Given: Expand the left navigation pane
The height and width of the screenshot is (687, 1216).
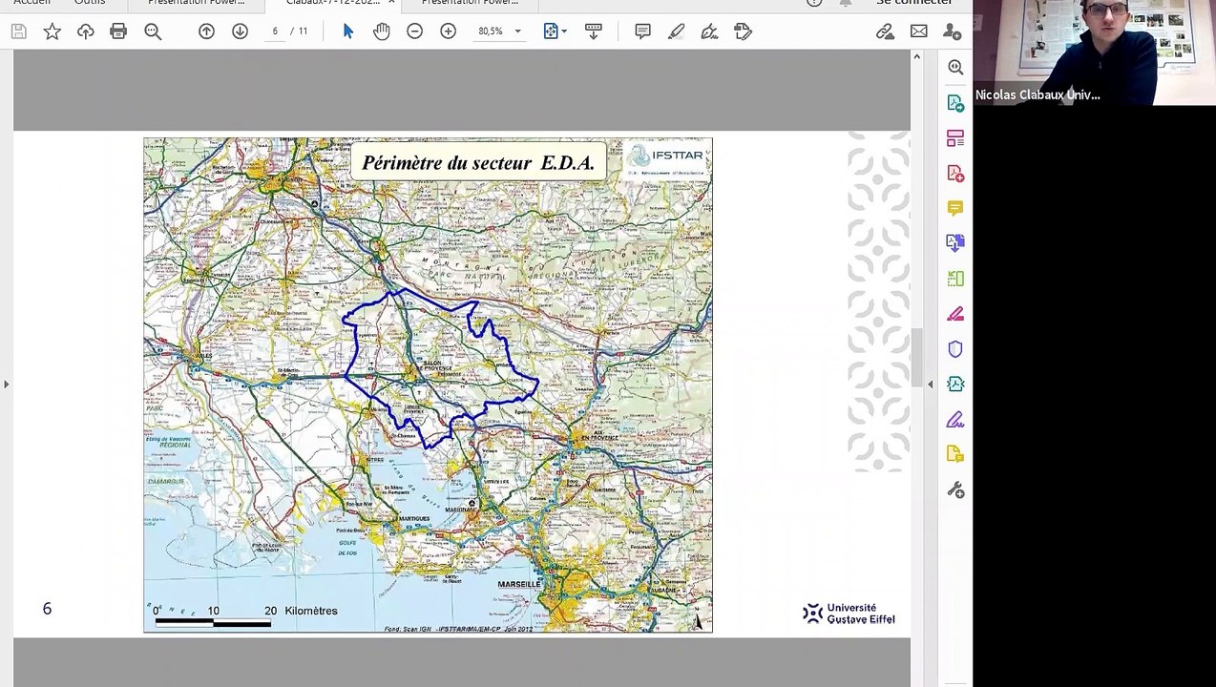Looking at the screenshot, I should (6, 385).
